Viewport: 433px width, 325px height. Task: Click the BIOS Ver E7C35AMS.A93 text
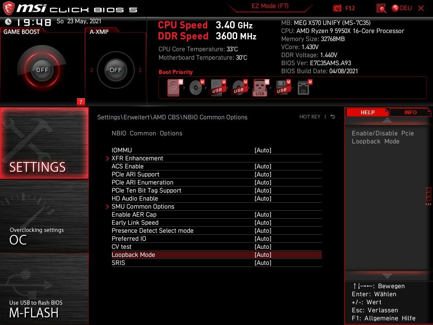coord(316,63)
